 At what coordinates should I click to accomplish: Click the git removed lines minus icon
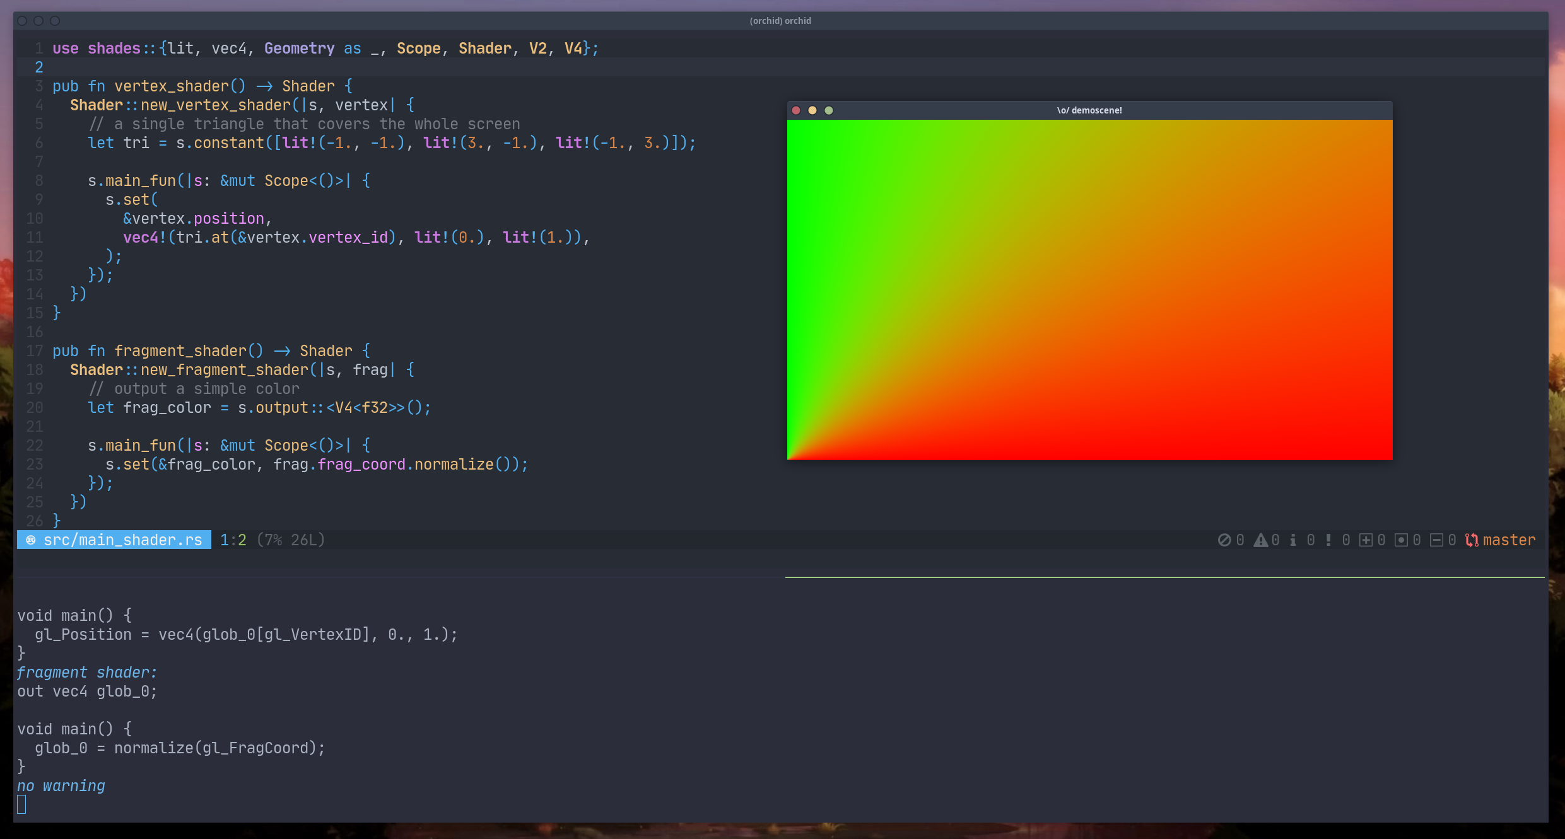point(1436,540)
